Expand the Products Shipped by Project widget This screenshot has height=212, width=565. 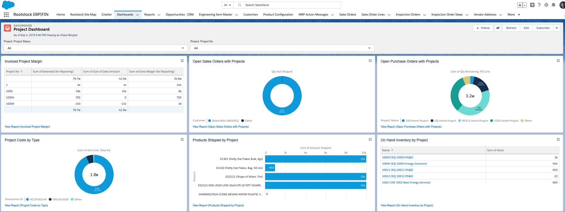pos(370,140)
